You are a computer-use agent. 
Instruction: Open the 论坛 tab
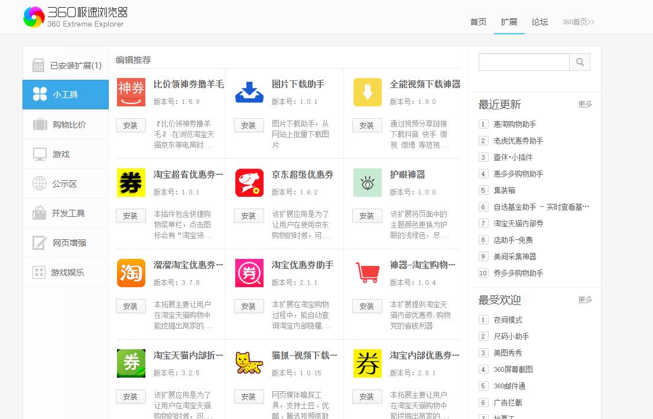click(540, 22)
